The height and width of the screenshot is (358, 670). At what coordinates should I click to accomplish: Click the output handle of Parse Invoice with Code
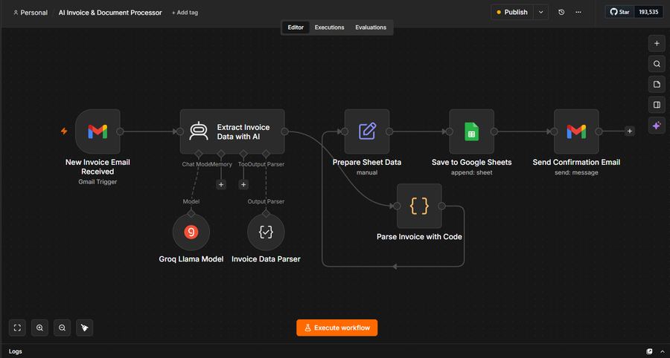(441, 206)
